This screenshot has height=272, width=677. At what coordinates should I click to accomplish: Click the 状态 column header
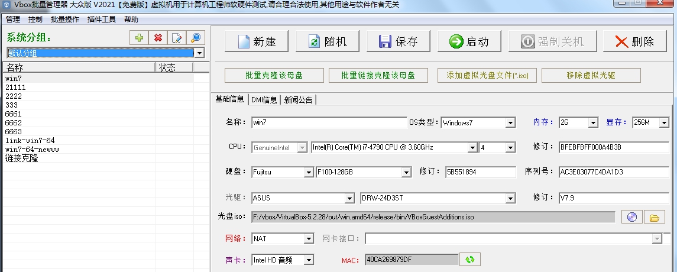tap(174, 67)
